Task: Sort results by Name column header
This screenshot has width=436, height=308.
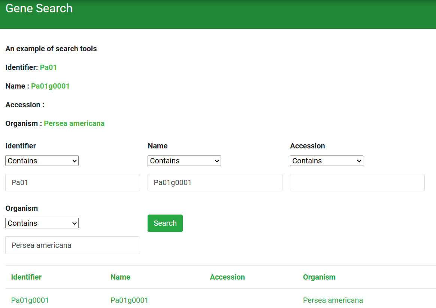Action: [x=120, y=277]
